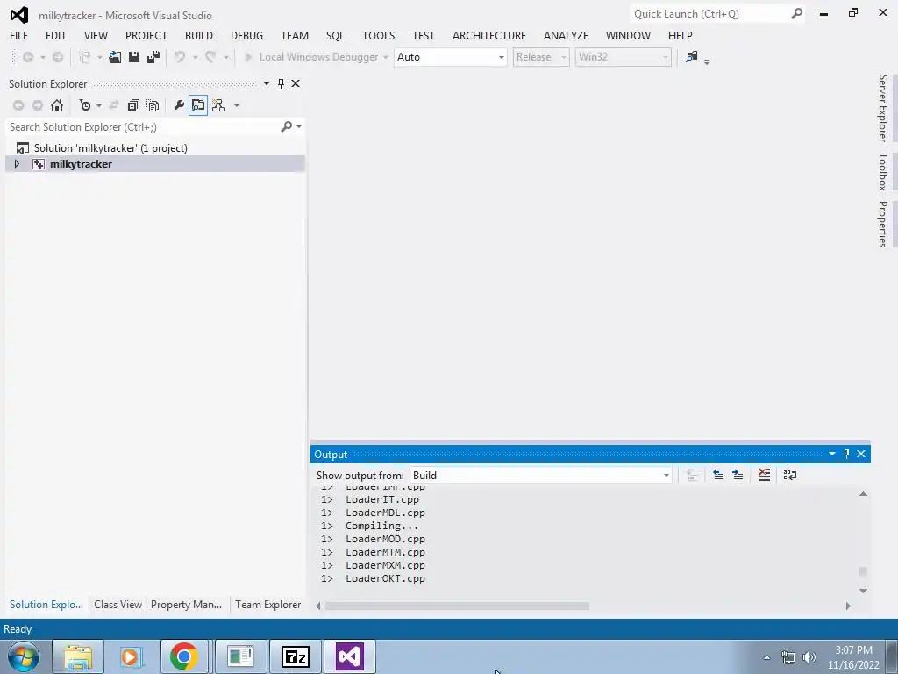Click the Redo arrow in the toolbar
Image resolution: width=898 pixels, height=674 pixels.
click(210, 57)
